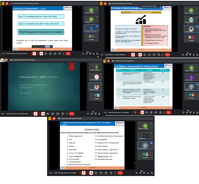Select Aditi Sharma participant tile
199x184 pixels.
(x=91, y=20)
